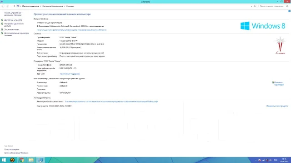Select 'Панель управления' breadcrumb
The width and height of the screenshot is (291, 163).
(30, 6)
